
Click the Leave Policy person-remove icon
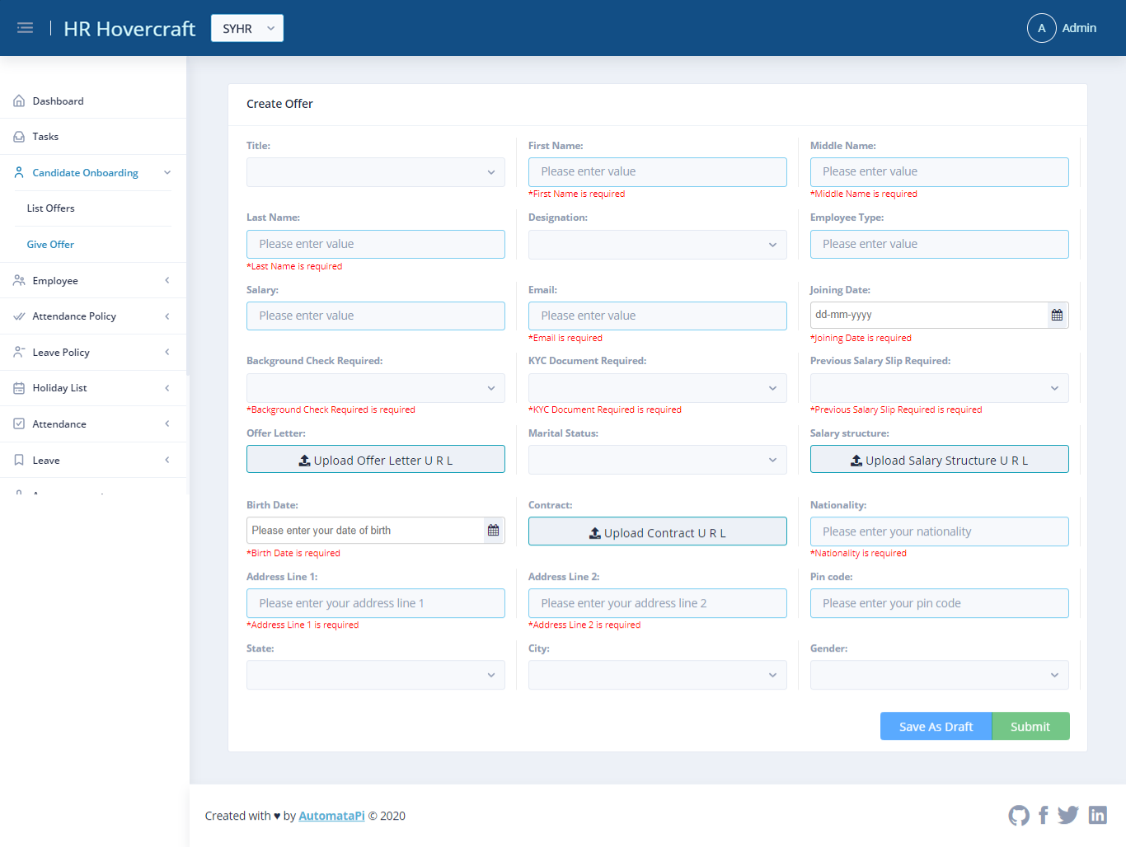click(19, 353)
